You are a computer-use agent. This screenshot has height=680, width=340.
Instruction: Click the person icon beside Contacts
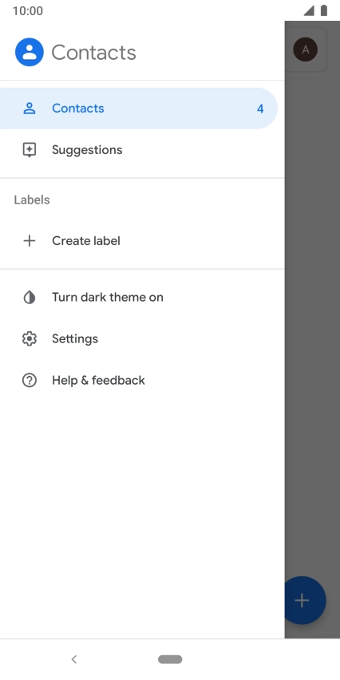click(x=29, y=109)
